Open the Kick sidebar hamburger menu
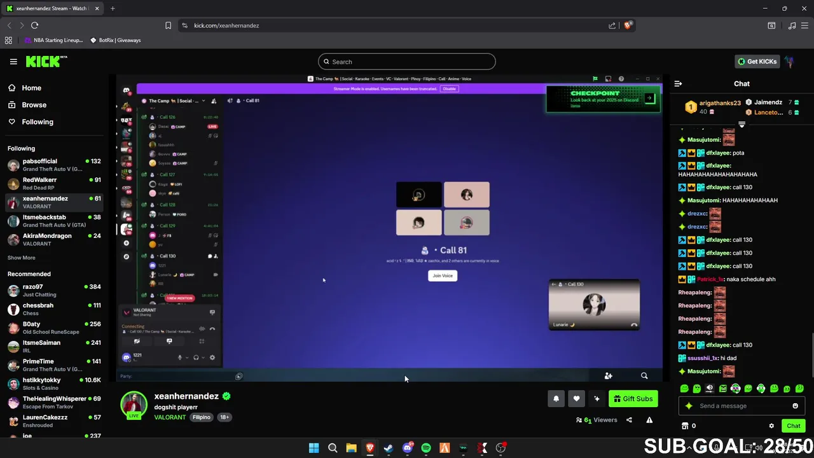 (13, 62)
